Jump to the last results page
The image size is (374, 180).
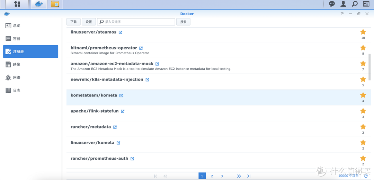coord(249,176)
